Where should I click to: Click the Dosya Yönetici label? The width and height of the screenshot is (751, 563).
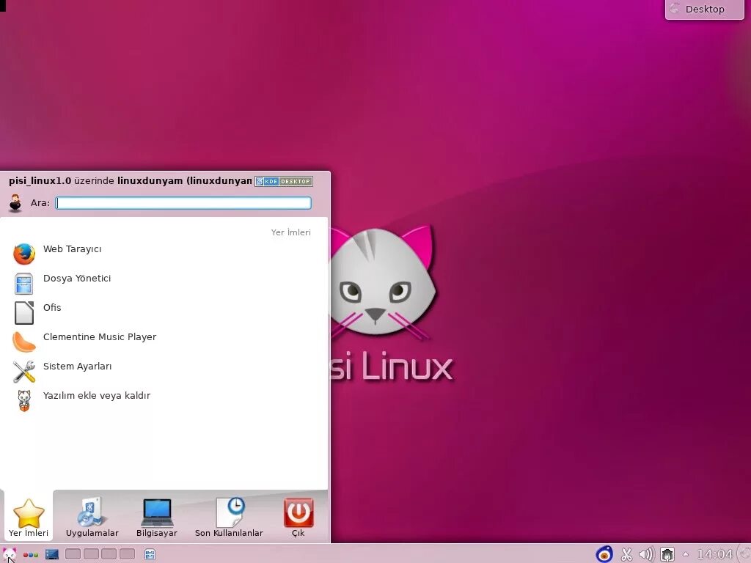tap(77, 278)
